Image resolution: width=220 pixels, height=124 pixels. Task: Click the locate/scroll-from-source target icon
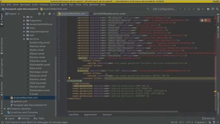[39, 14]
